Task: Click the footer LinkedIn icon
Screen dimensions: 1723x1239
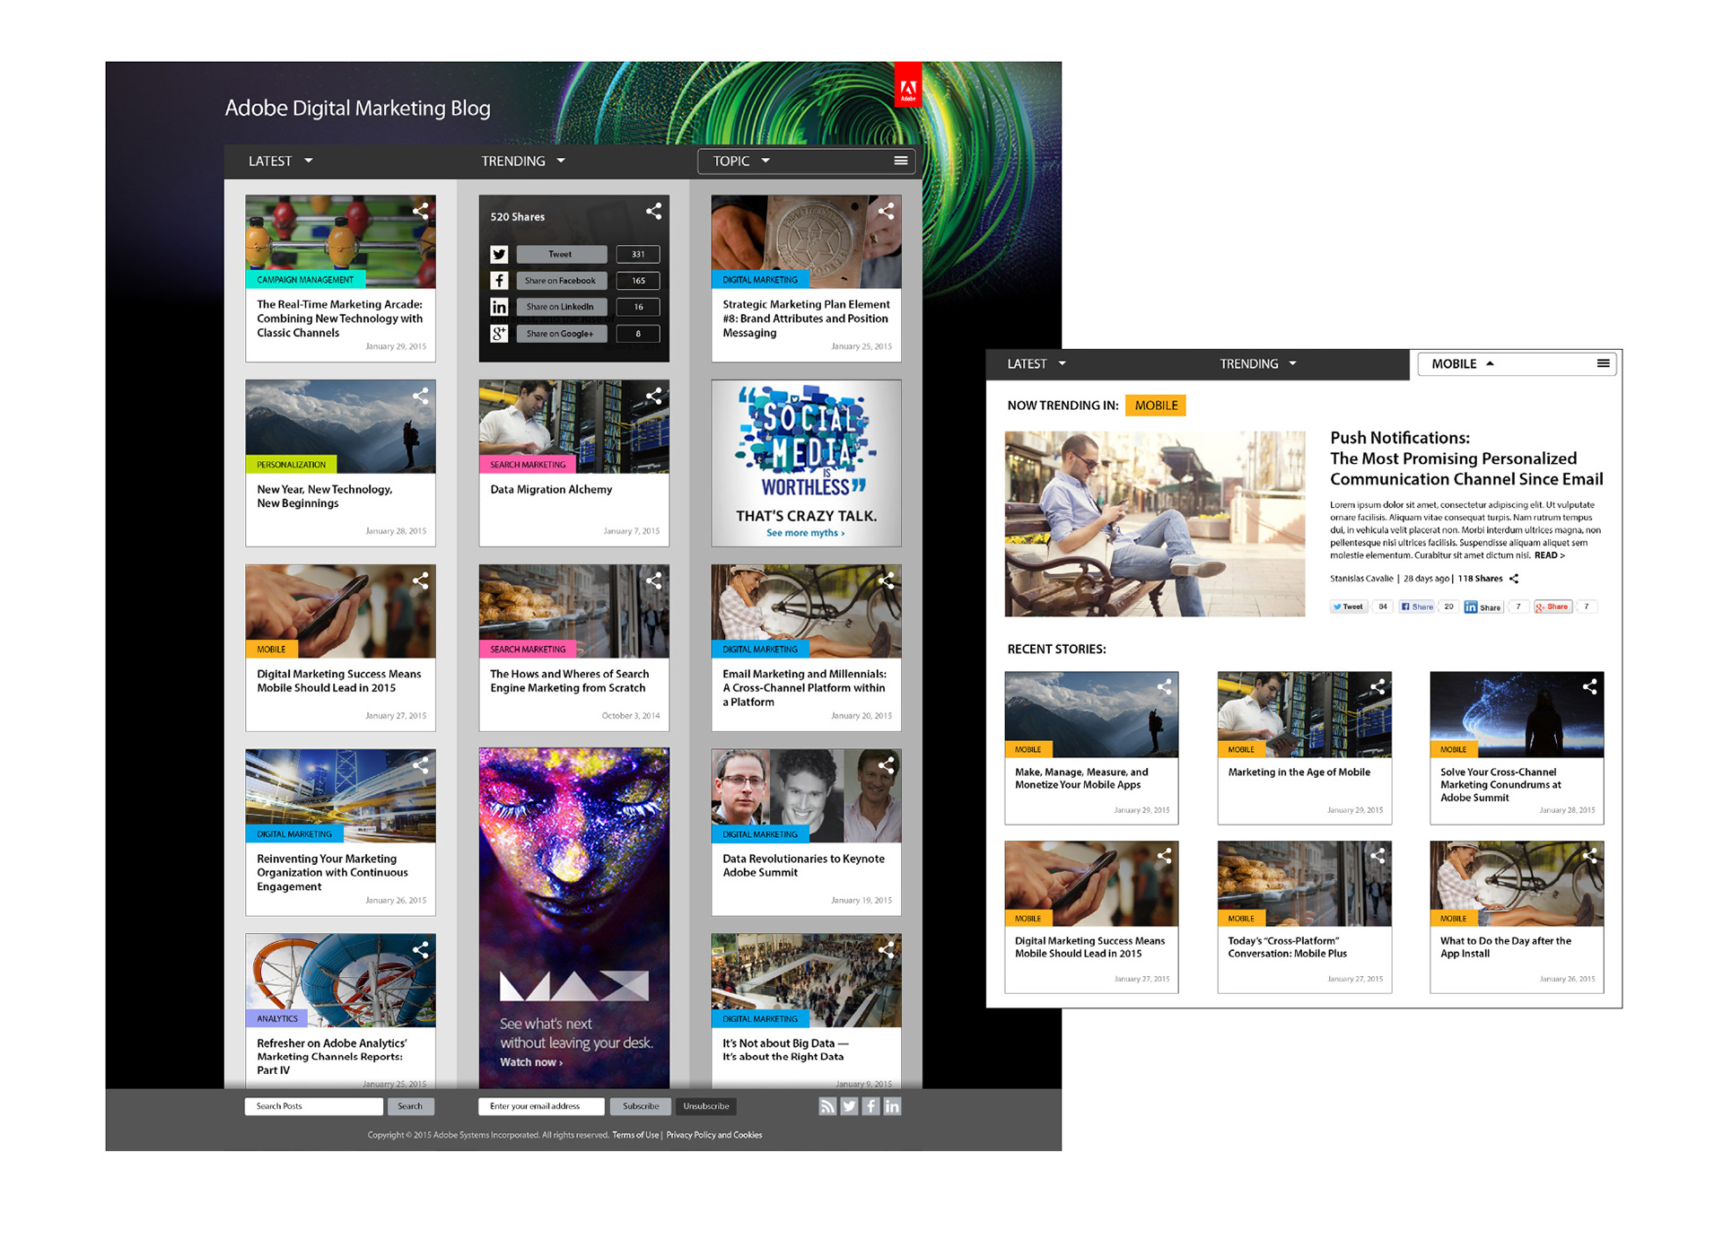Action: coord(892,1106)
